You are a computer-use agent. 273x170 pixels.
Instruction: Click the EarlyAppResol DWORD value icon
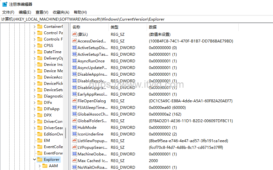click(x=74, y=94)
